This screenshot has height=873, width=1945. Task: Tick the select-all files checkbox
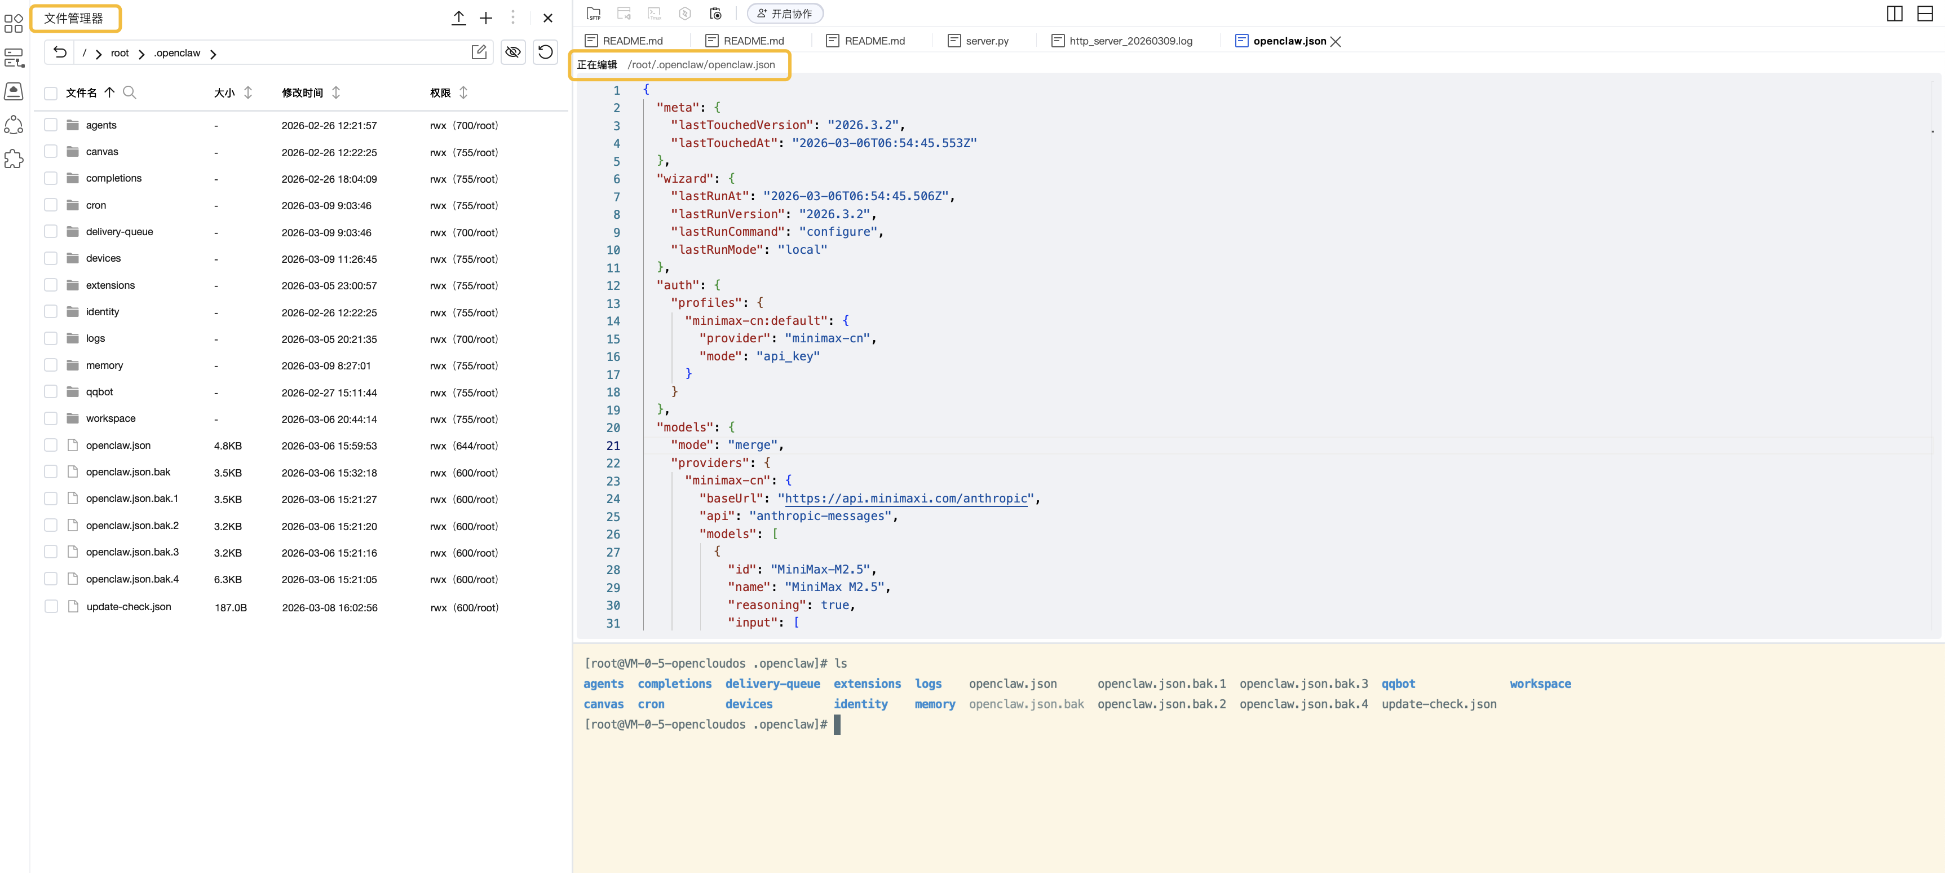coord(51,93)
